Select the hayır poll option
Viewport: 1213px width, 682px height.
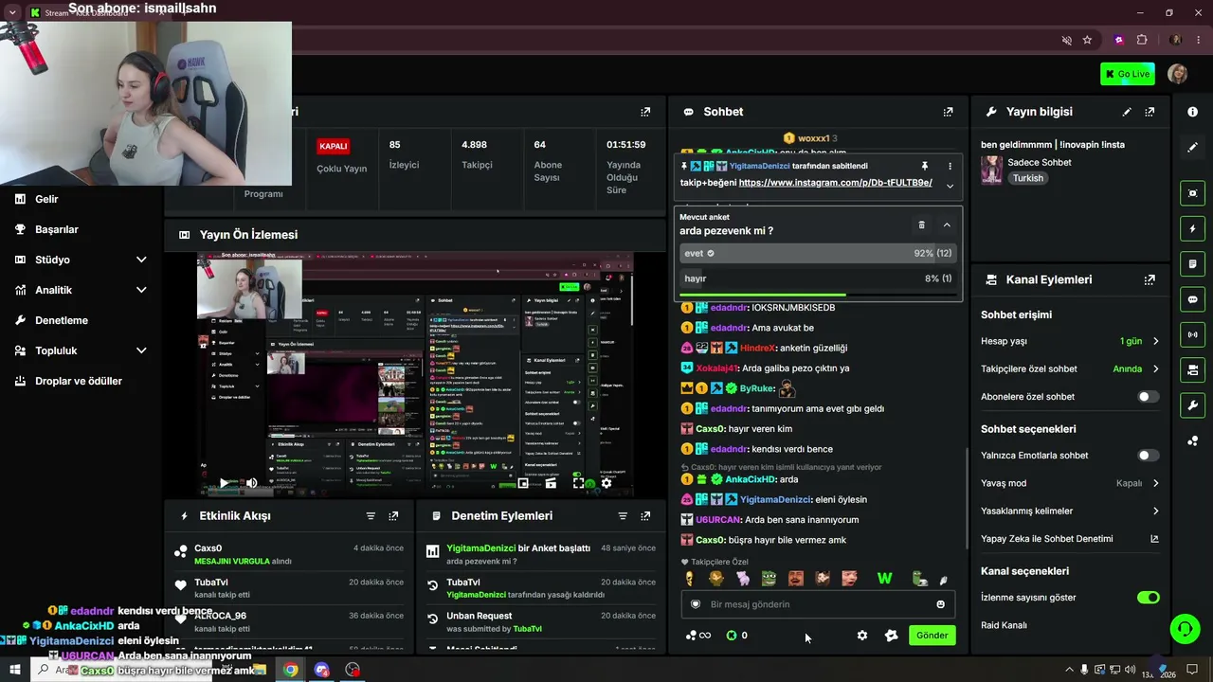[818, 278]
